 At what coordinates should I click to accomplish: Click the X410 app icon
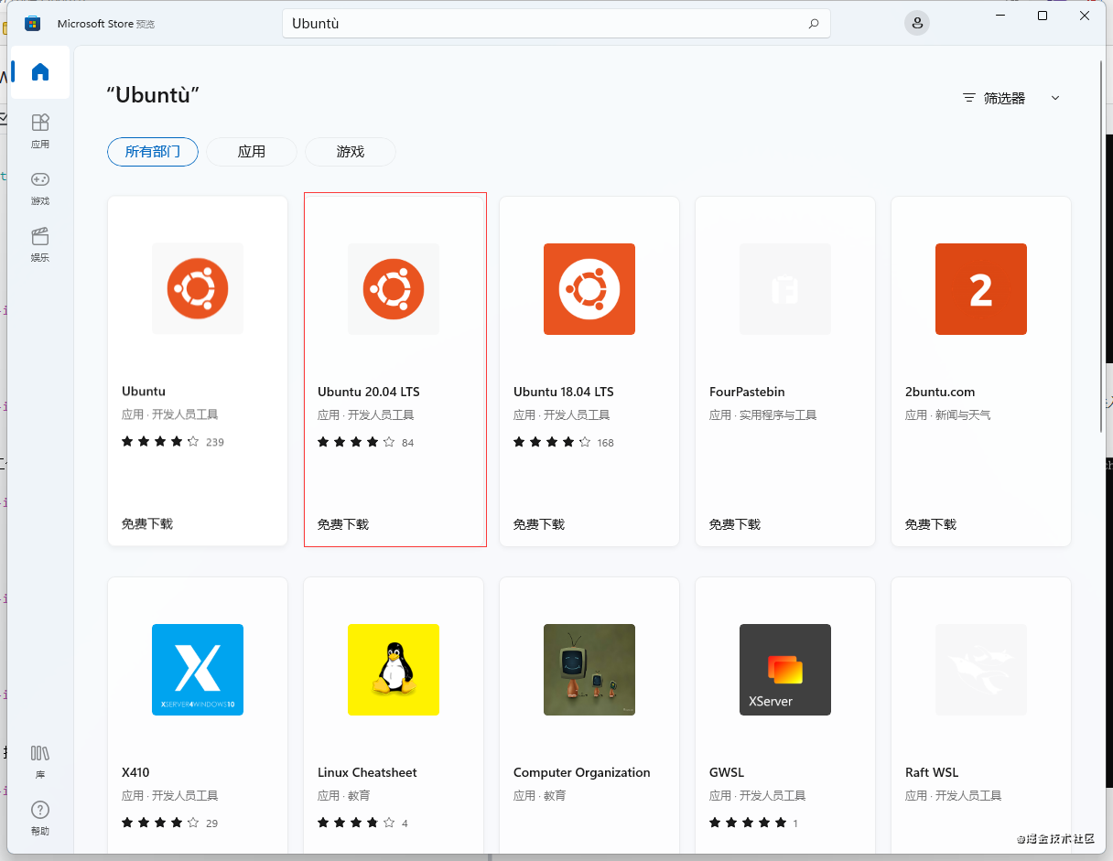click(x=198, y=670)
